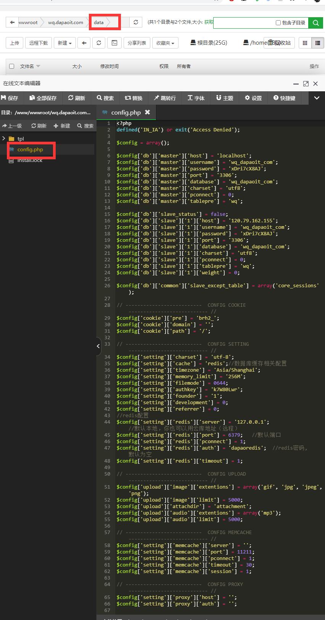
Task: Open install.lock in the sidebar file tree
Action: [30, 160]
